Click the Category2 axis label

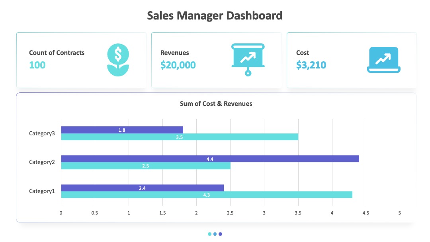(42, 162)
